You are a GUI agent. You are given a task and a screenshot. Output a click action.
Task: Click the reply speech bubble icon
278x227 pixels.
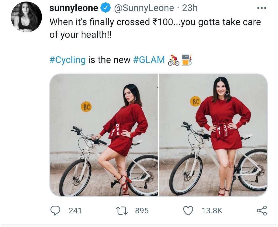[x=55, y=211]
